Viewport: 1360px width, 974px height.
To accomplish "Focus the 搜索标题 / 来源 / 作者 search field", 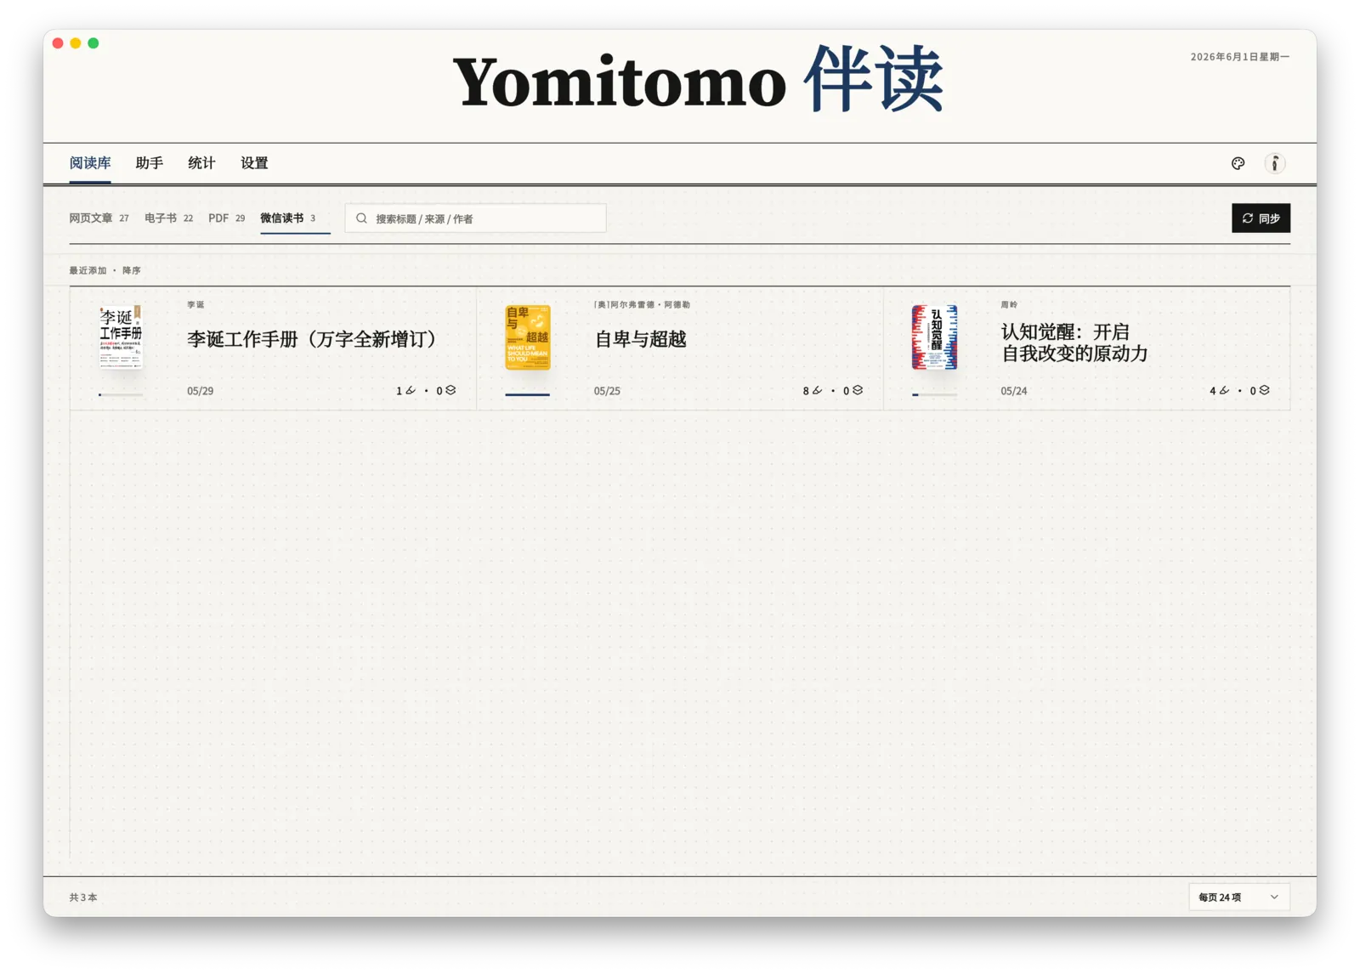I will (475, 218).
